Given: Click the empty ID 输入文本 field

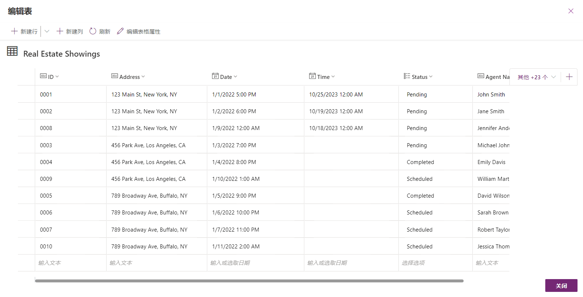Looking at the screenshot, I should pyautogui.click(x=71, y=263).
